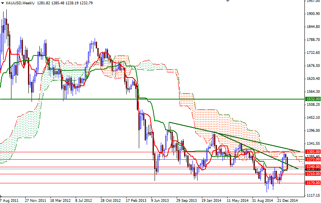
Task: Click the chart shift triangle marker at top
Action: tap(227, 2)
